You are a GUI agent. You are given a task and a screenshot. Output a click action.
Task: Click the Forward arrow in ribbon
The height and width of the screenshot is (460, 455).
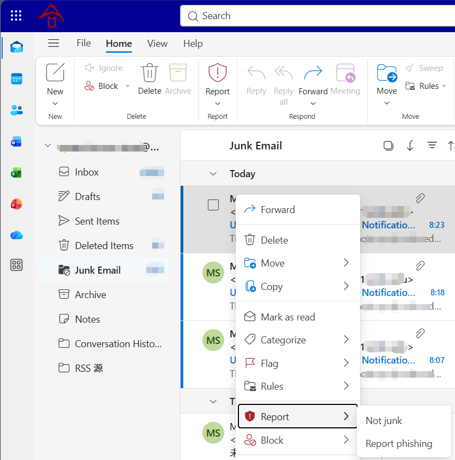tap(313, 73)
